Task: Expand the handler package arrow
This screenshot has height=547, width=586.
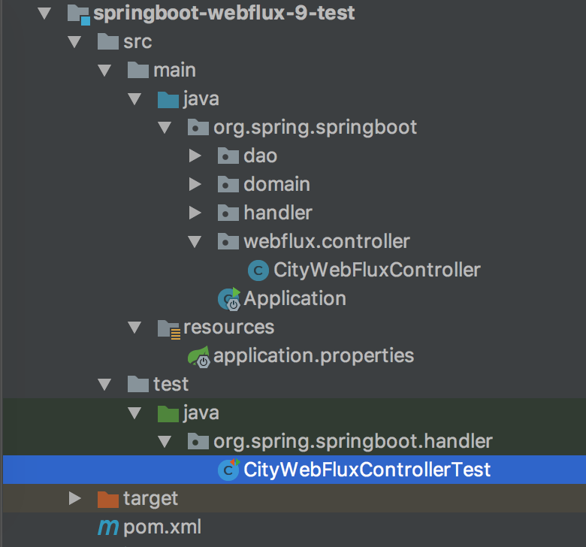Action: [x=195, y=213]
